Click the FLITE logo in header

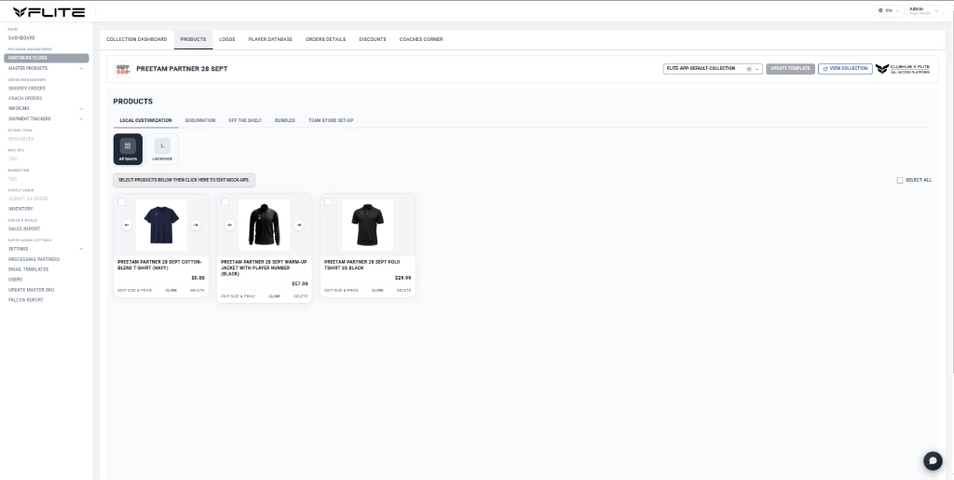[x=48, y=12]
